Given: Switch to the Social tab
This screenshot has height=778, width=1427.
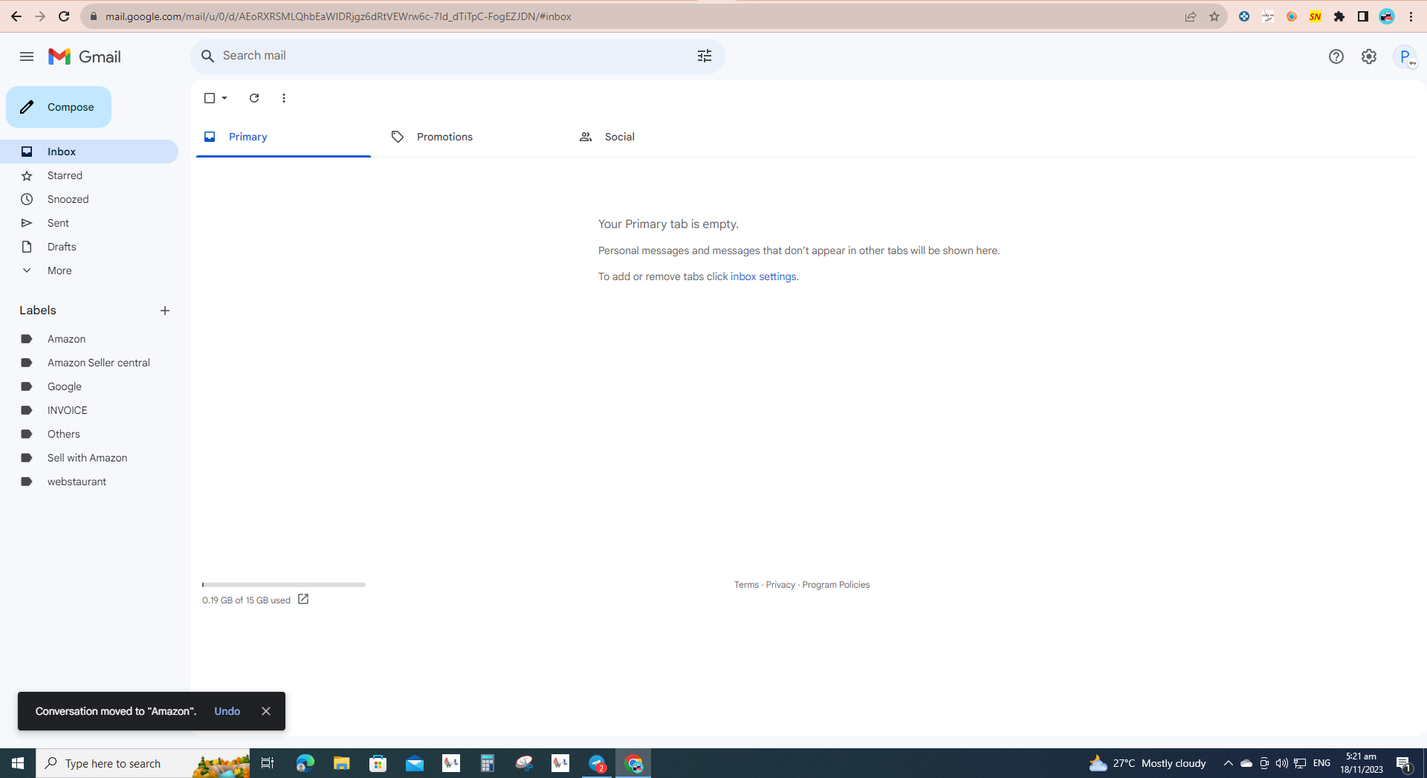Looking at the screenshot, I should (x=659, y=137).
